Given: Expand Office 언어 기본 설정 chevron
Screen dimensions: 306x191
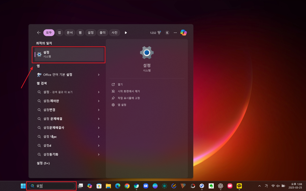Looking at the screenshot, I should [x=99, y=75].
